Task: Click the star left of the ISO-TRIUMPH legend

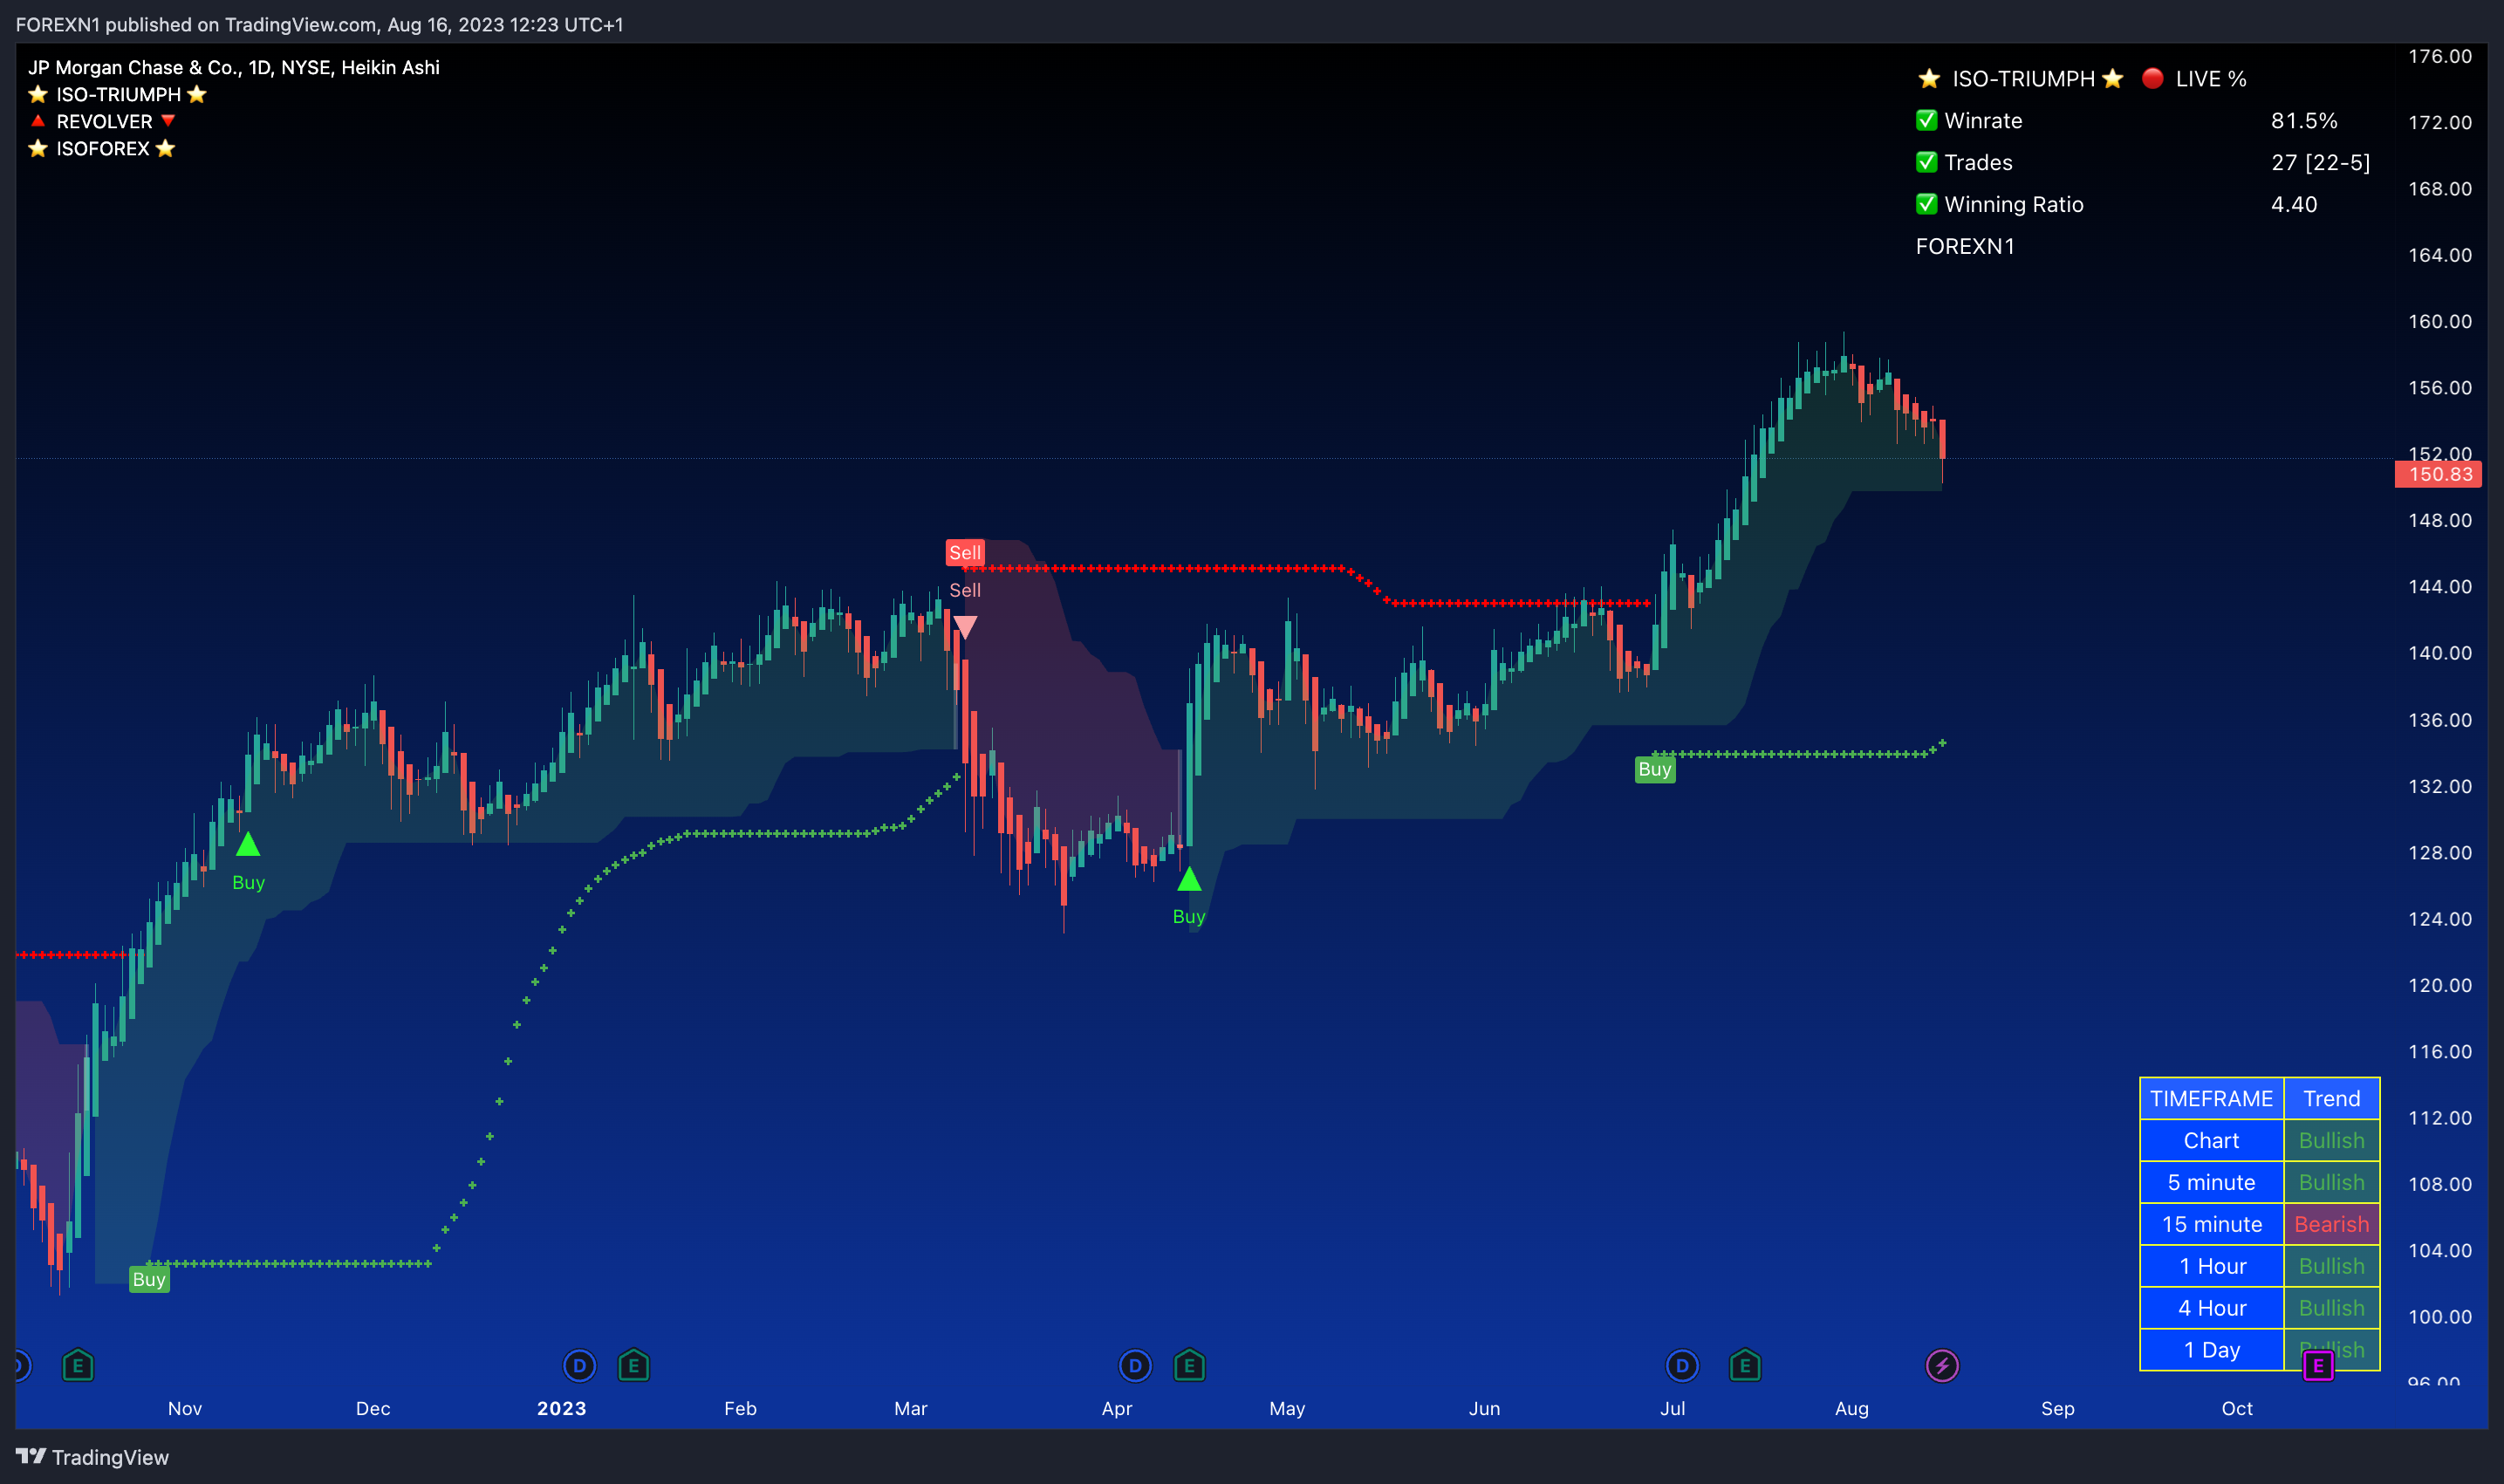Action: click(38, 94)
